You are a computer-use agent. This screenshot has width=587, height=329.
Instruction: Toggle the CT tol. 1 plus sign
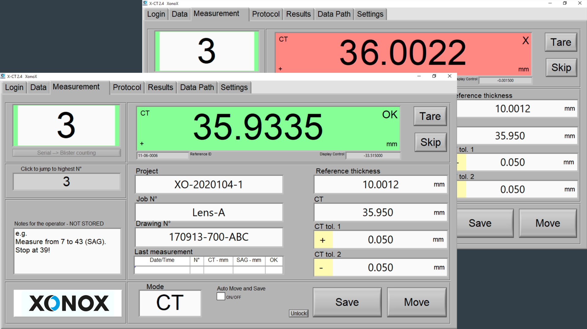(323, 240)
